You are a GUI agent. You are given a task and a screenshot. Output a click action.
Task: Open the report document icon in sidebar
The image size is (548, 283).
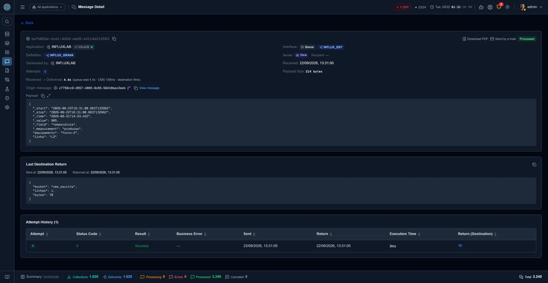point(7,70)
